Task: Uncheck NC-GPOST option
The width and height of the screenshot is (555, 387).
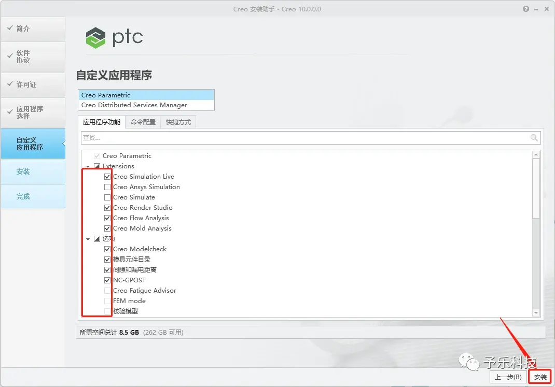Action: (107, 280)
